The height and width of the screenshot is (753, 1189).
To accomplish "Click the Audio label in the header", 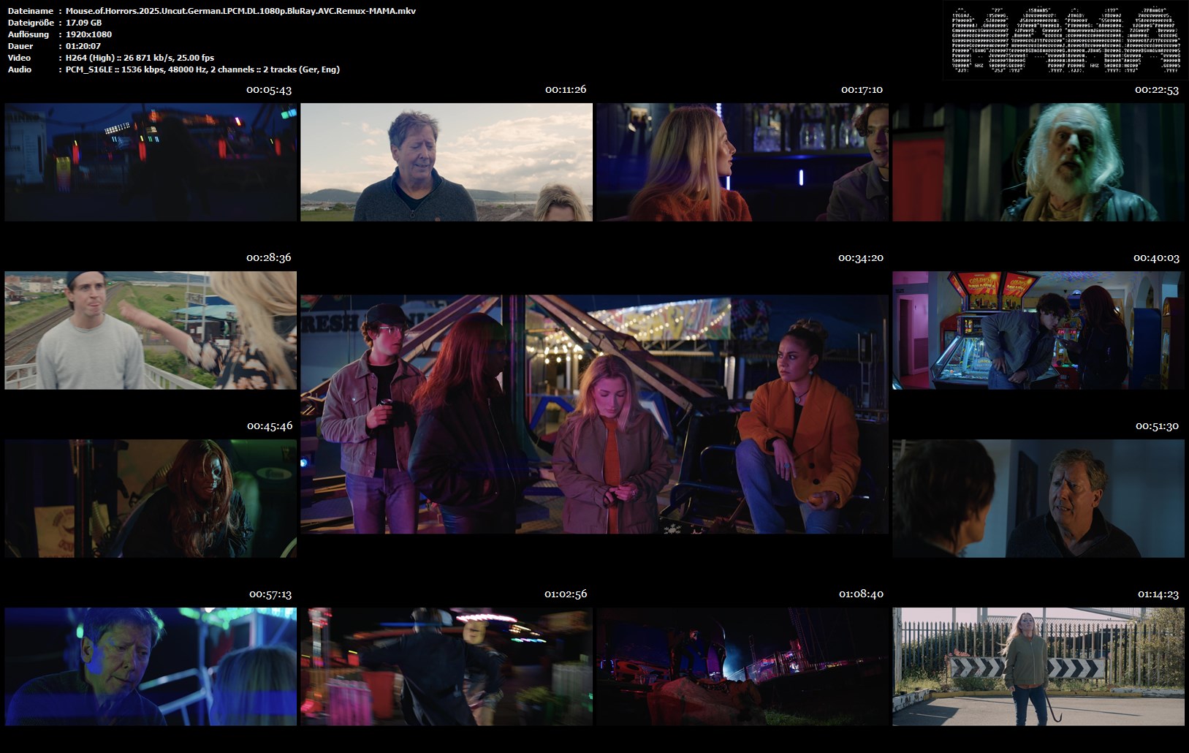I will coord(20,69).
